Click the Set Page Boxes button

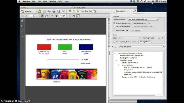(x=145, y=42)
